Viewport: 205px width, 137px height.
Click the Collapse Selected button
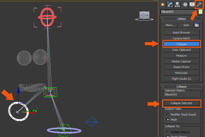pos(181,103)
